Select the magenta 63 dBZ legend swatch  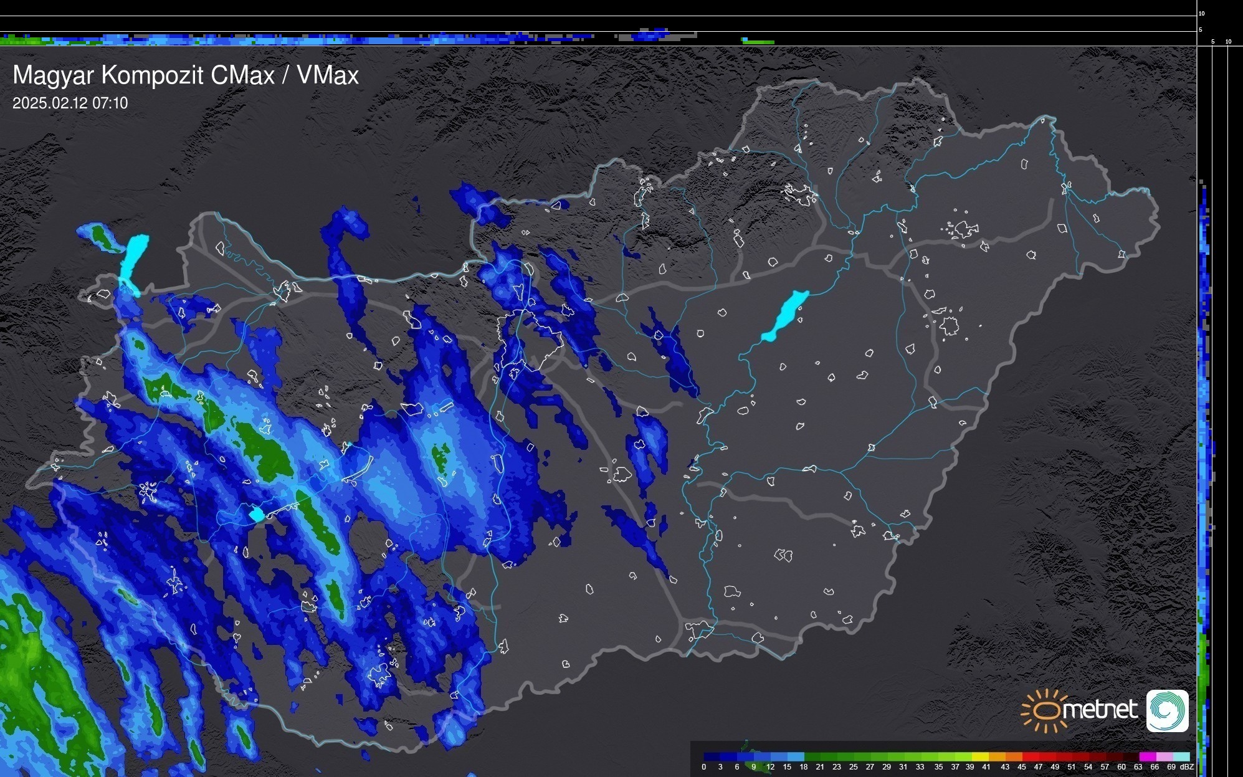[1148, 756]
